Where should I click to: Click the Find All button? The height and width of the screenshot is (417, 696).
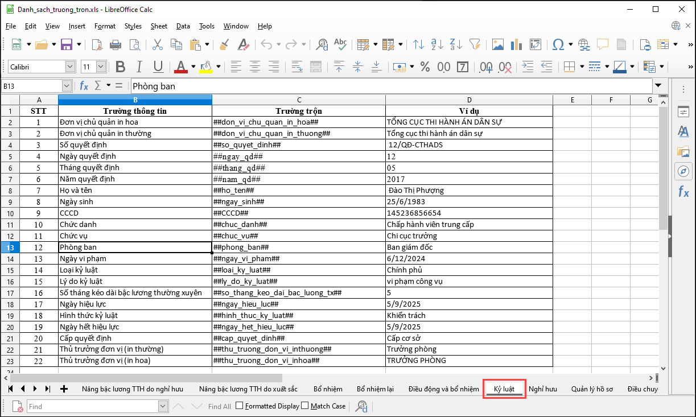click(x=219, y=406)
